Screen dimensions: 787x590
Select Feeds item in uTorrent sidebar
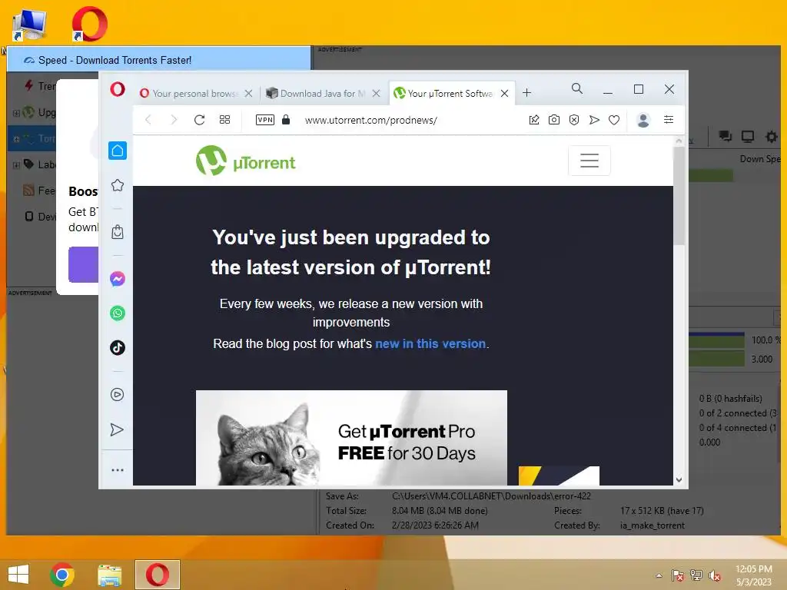coord(39,191)
